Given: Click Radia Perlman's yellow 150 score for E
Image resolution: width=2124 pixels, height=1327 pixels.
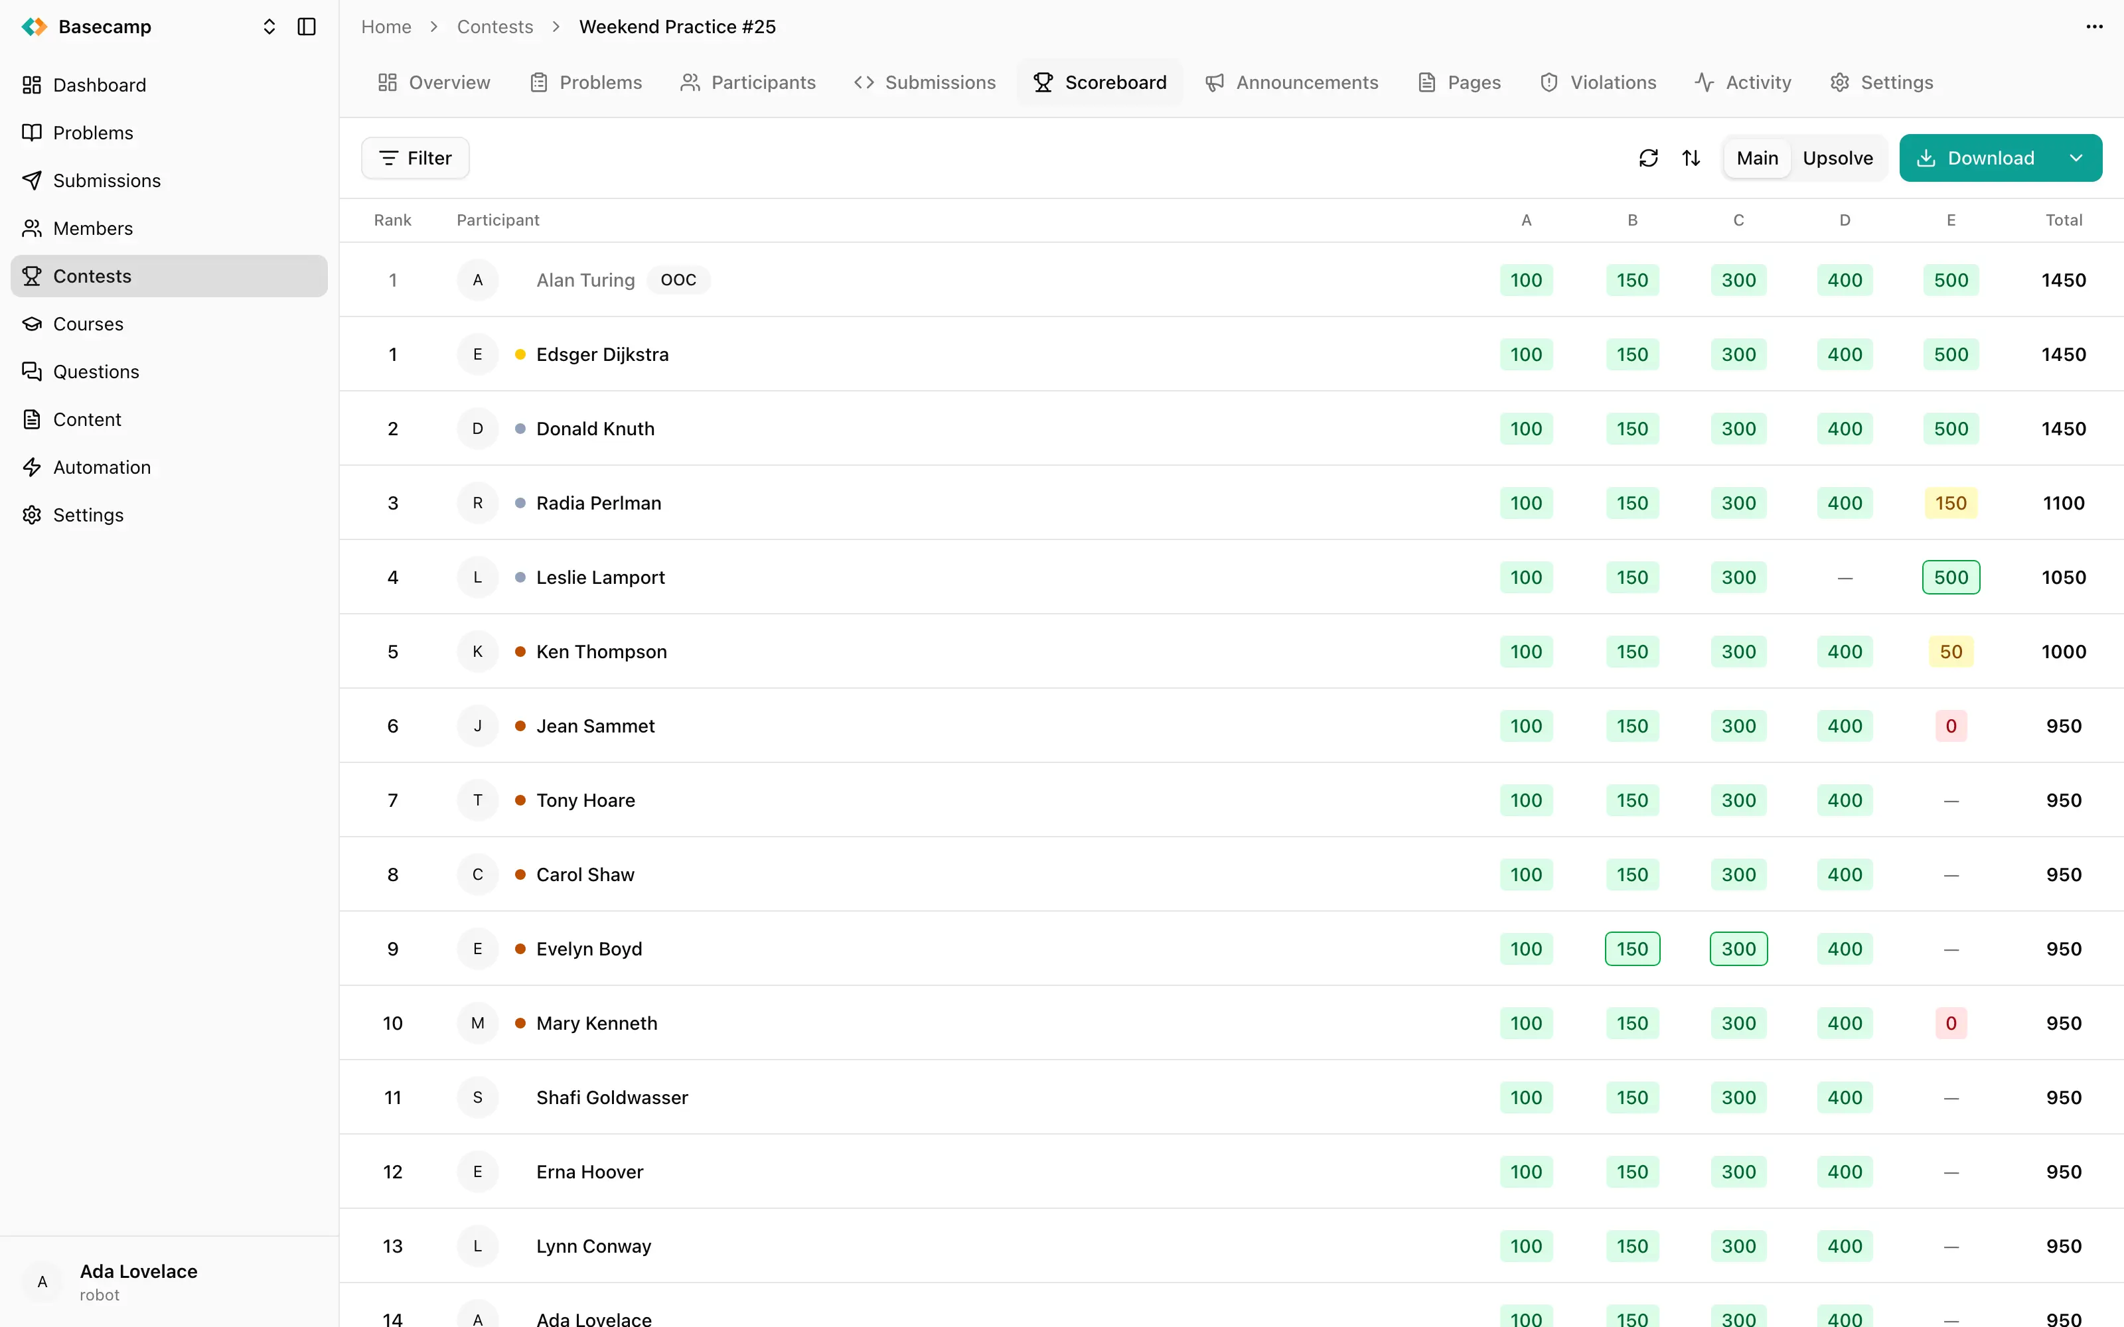Looking at the screenshot, I should pyautogui.click(x=1951, y=503).
